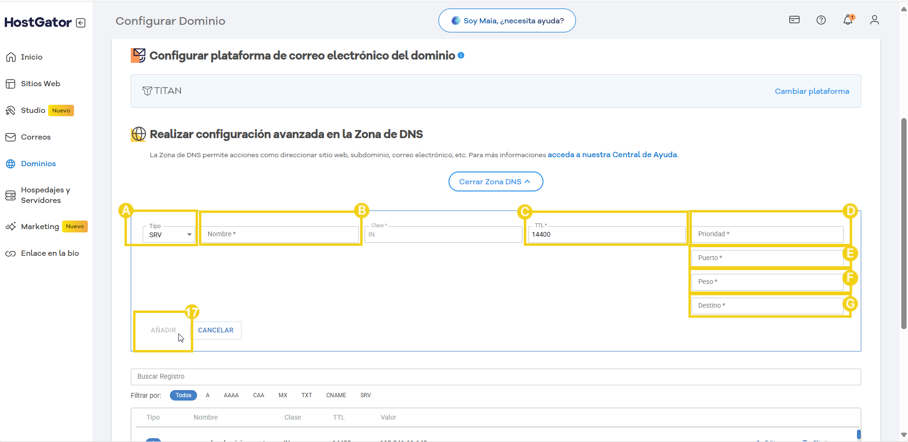
Task: Open the user account profile icon
Action: click(874, 20)
